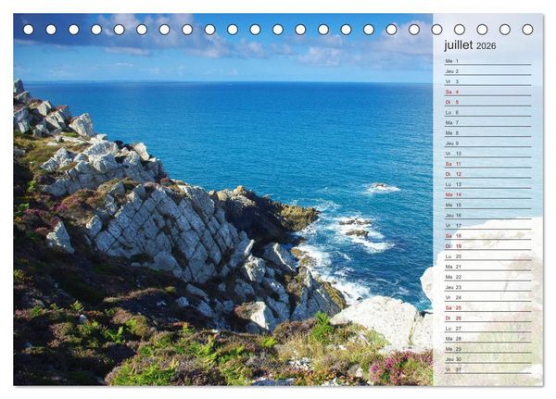Select the 'Ma 28' day row

click(x=488, y=339)
